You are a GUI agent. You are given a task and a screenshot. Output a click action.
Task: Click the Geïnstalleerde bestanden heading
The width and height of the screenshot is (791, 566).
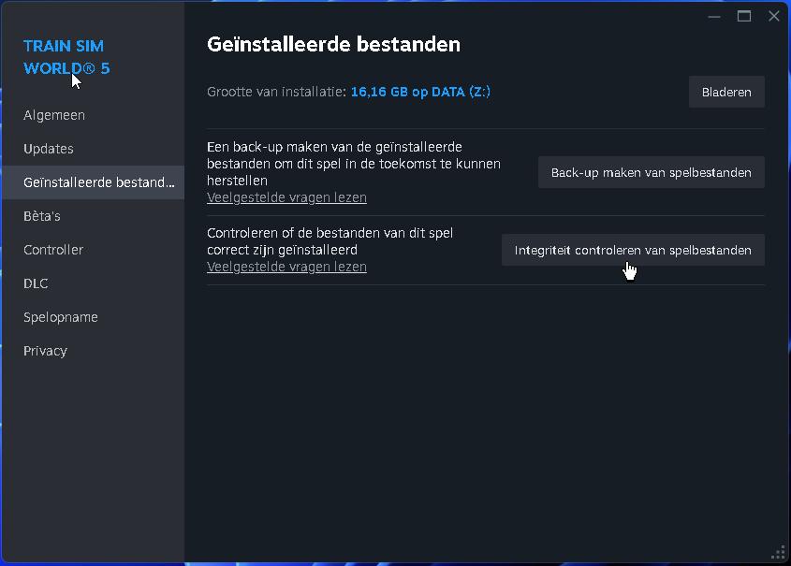click(x=333, y=44)
